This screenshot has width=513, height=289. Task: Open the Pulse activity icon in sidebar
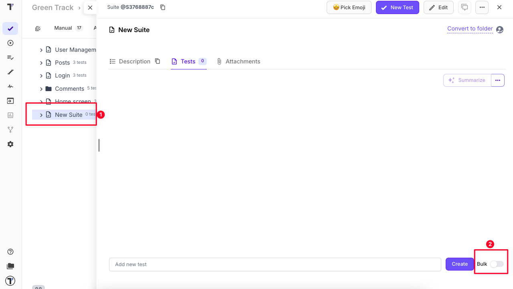[x=10, y=86]
